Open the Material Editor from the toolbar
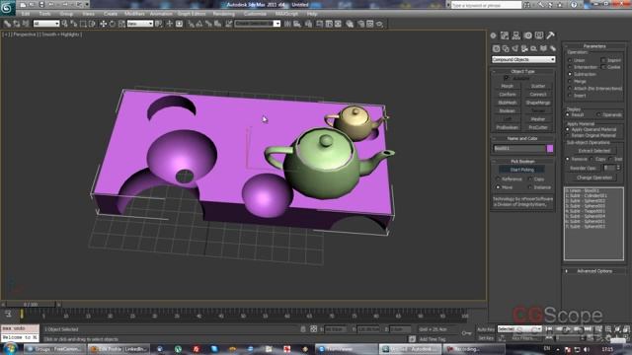632x355 pixels. click(350, 24)
